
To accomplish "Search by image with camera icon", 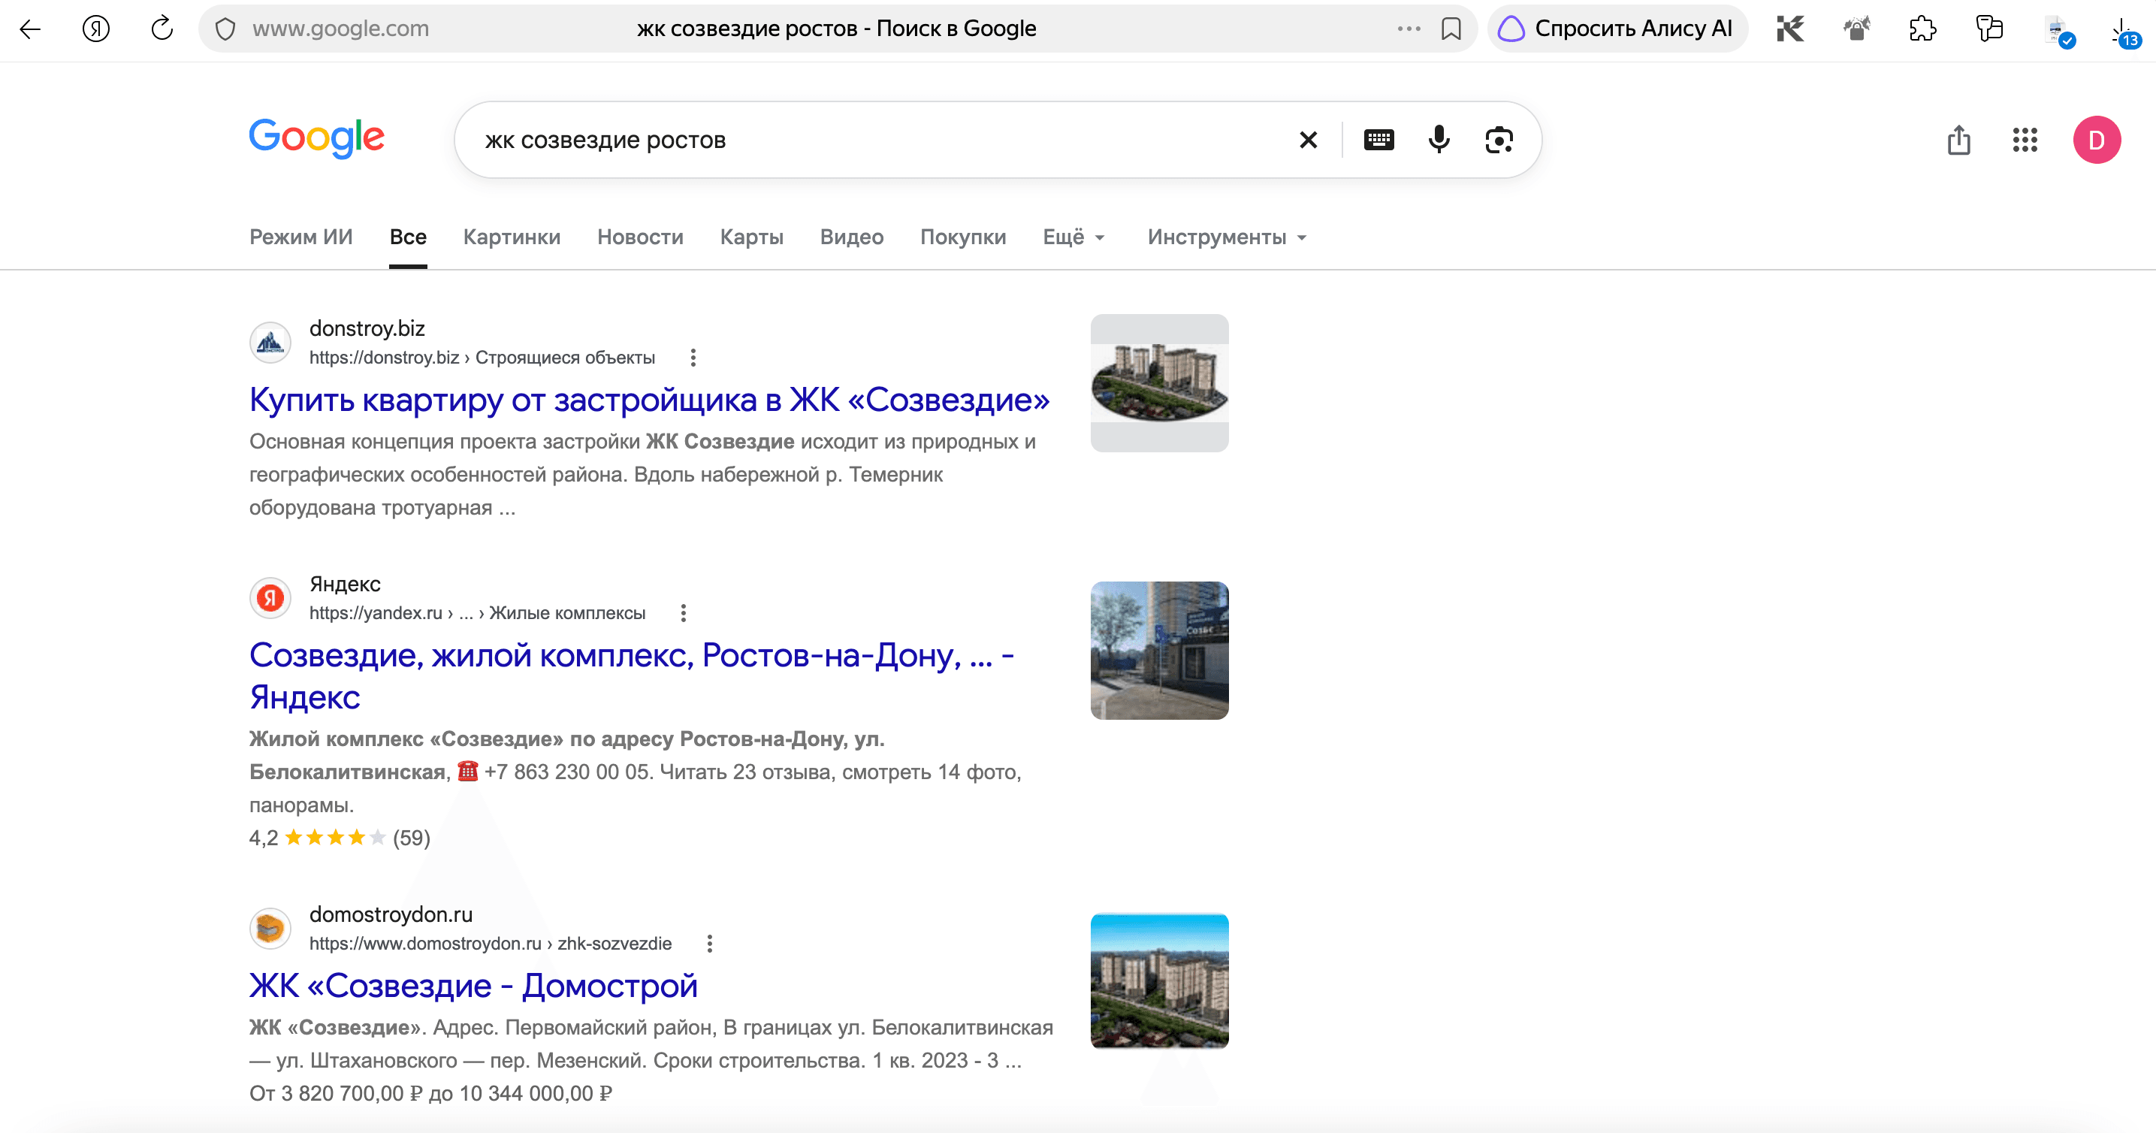I will click(x=1499, y=140).
